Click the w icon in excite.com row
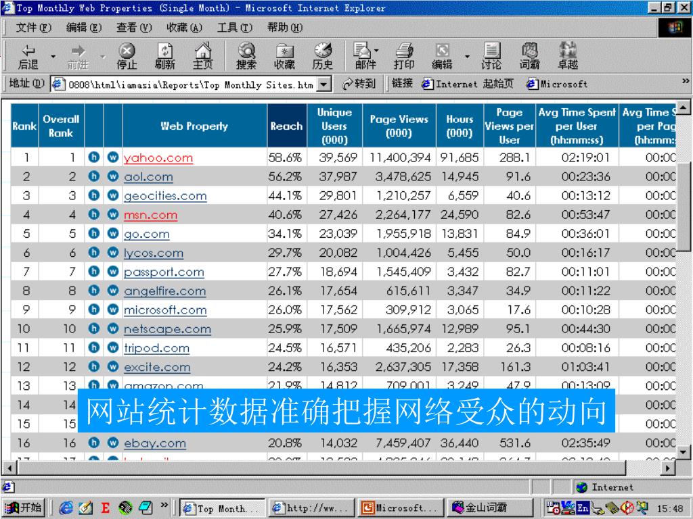The image size is (693, 519). [113, 366]
